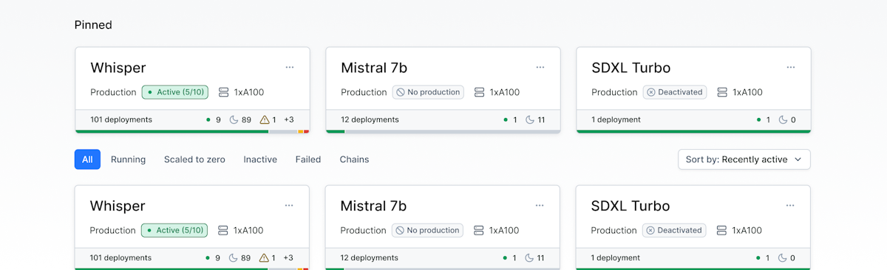Click "1xA100" on pinned Mistral 7b card

(x=505, y=92)
